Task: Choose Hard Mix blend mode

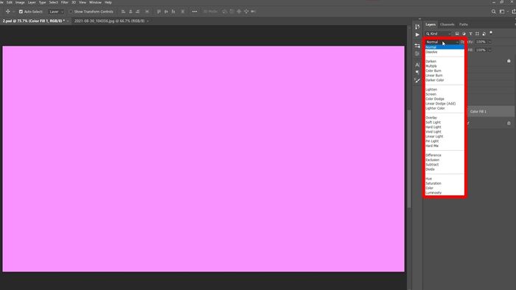Action: [444, 146]
